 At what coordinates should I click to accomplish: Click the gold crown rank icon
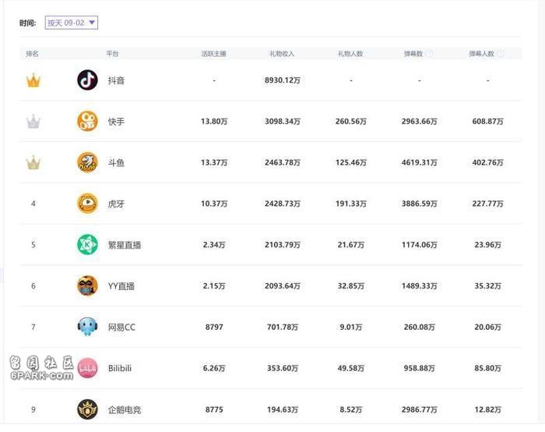pyautogui.click(x=33, y=80)
